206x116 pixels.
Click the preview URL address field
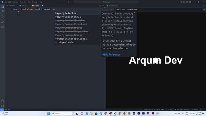tap(159, 9)
